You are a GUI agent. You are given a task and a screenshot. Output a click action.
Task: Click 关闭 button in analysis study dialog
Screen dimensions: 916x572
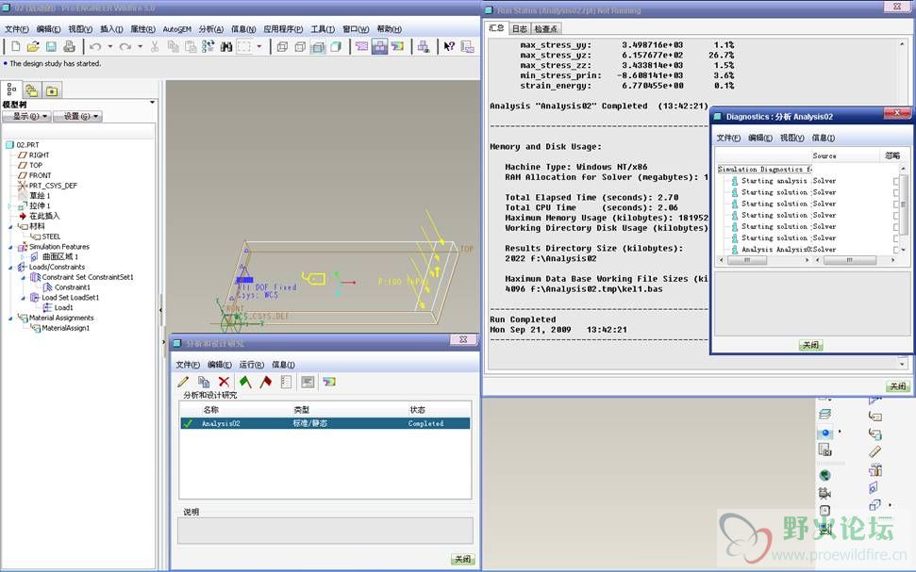pos(462,559)
